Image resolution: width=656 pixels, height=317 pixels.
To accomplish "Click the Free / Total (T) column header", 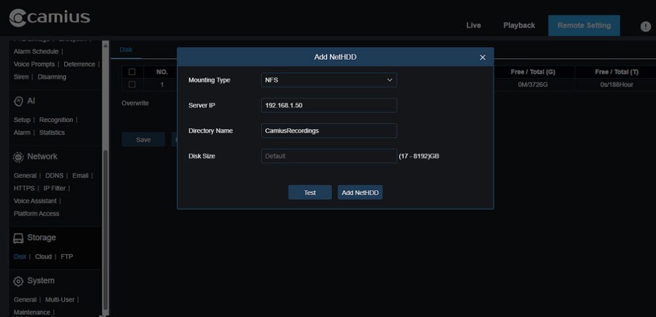I will (616, 72).
